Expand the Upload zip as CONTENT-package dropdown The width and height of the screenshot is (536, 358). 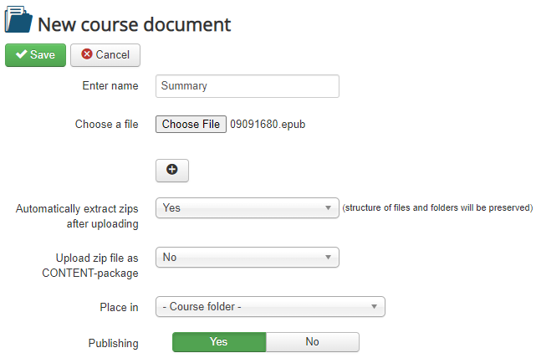(x=247, y=258)
